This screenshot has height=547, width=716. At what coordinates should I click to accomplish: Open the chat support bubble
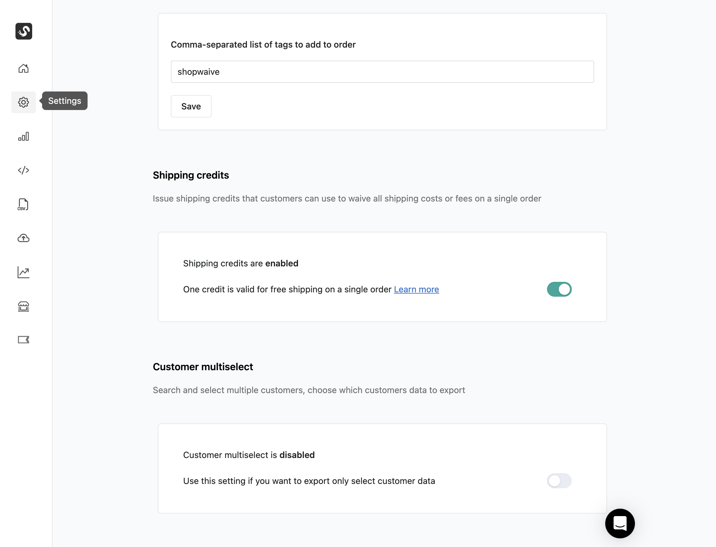click(x=620, y=524)
